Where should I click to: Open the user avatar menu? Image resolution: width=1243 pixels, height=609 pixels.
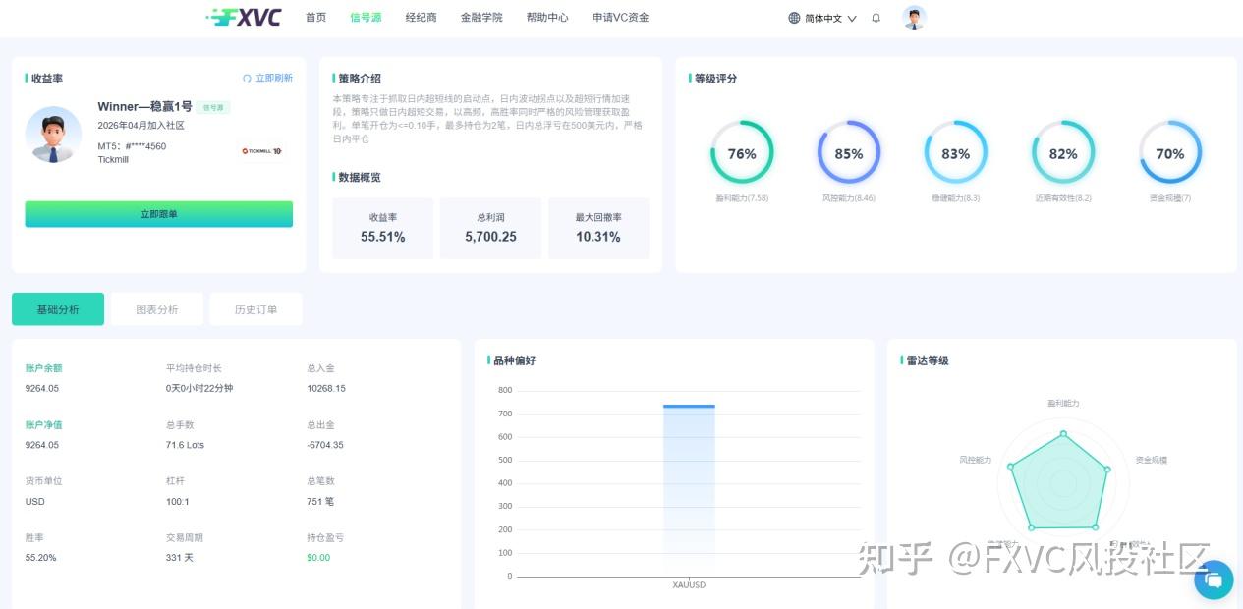[x=914, y=18]
